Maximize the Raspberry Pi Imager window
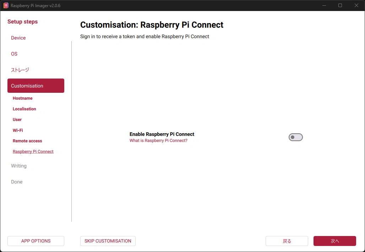Screen dimensions: 365x252 pos(340,5)
